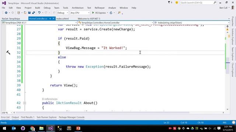Open the File menu
236x132 pixels.
click(3, 8)
